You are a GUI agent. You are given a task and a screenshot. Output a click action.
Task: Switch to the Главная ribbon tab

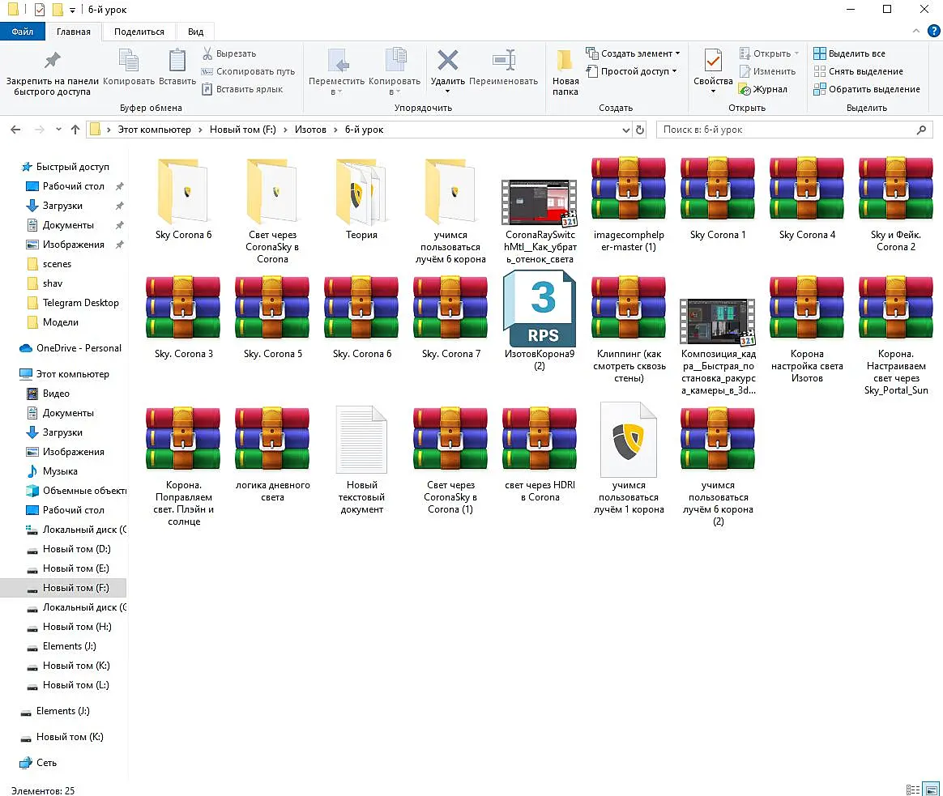[74, 32]
